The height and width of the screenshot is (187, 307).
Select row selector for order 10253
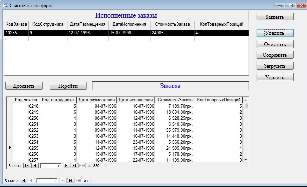(x=10, y=136)
